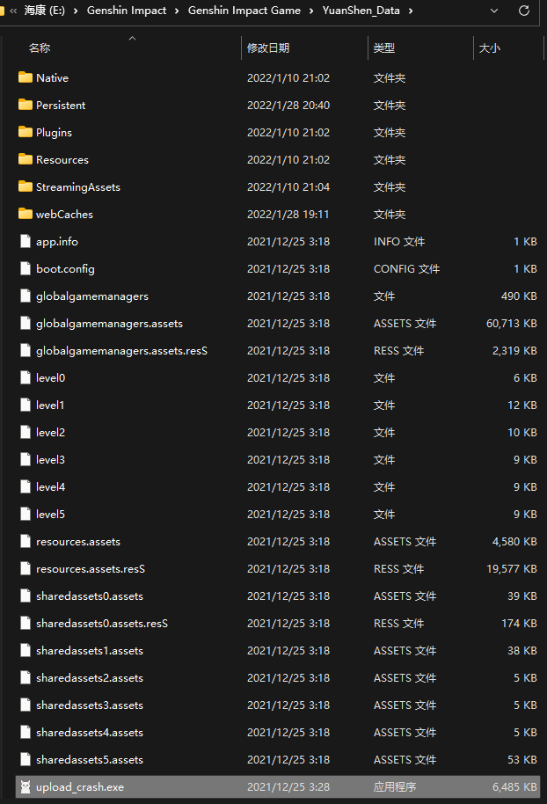Select the file name sharedassets1.assets

[x=90, y=650]
